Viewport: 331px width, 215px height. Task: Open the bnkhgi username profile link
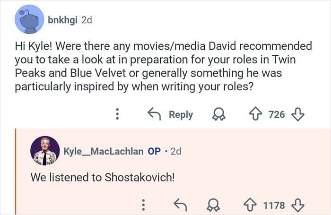pos(62,20)
